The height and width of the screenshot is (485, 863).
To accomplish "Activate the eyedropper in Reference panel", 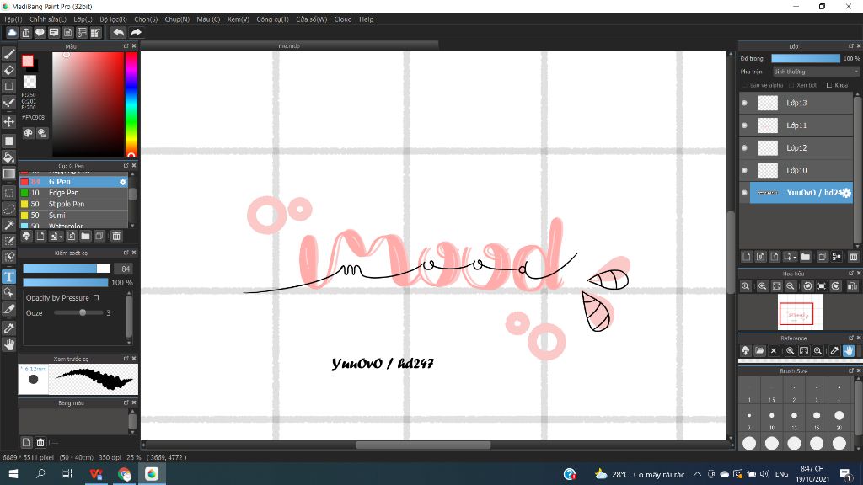I will pos(834,350).
